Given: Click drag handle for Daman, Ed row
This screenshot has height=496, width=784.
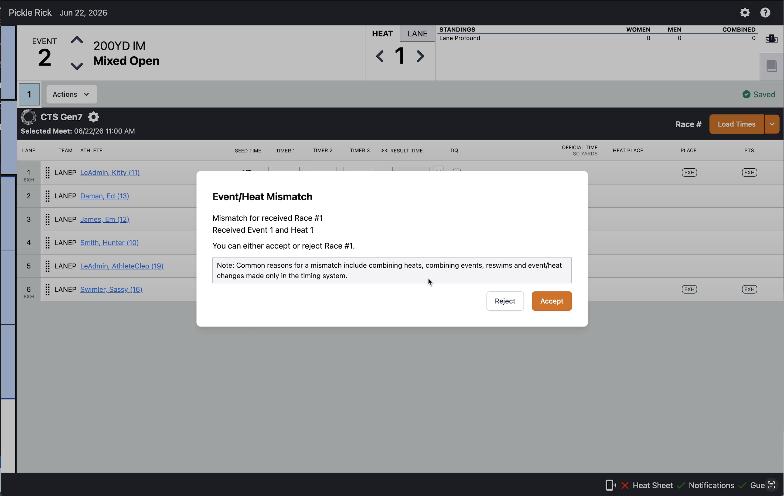Looking at the screenshot, I should [x=47, y=196].
